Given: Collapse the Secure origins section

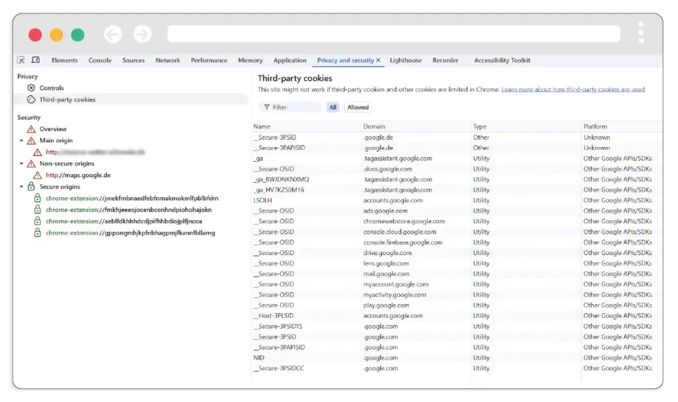Looking at the screenshot, I should pos(21,186).
